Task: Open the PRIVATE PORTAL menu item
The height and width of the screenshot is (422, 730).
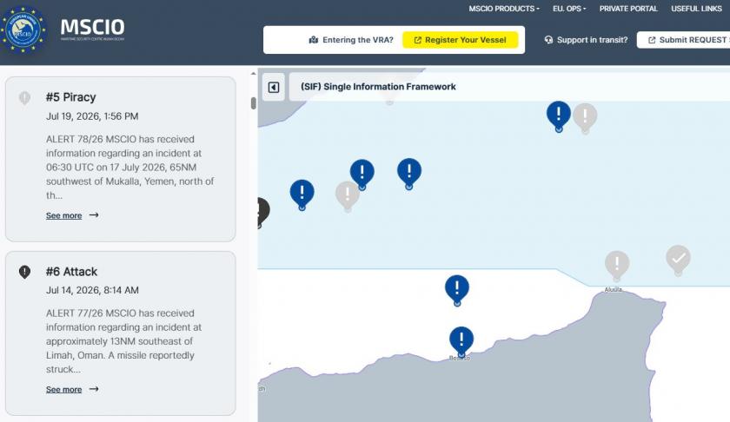Action: click(x=628, y=9)
